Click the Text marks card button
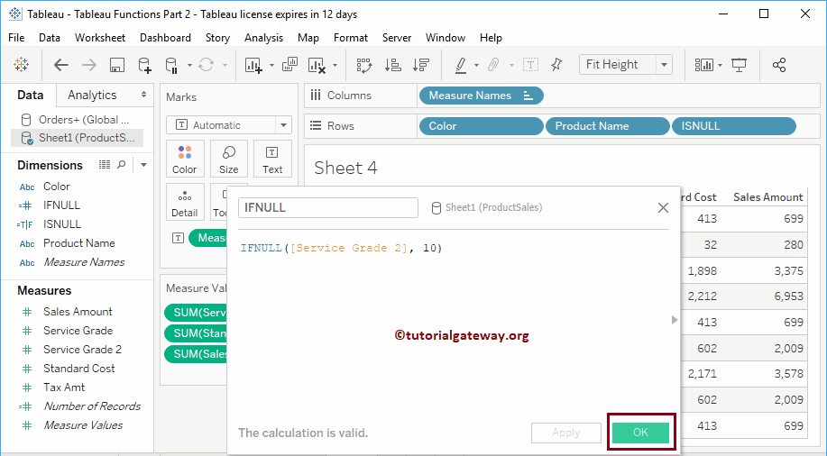Image resolution: width=827 pixels, height=456 pixels. coord(272,160)
